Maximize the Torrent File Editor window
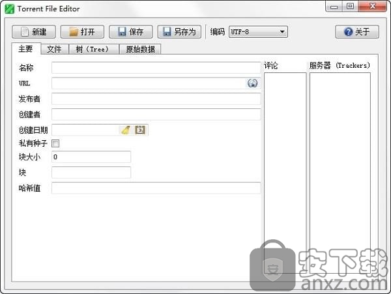Image resolution: width=391 pixels, height=294 pixels. [350, 7]
